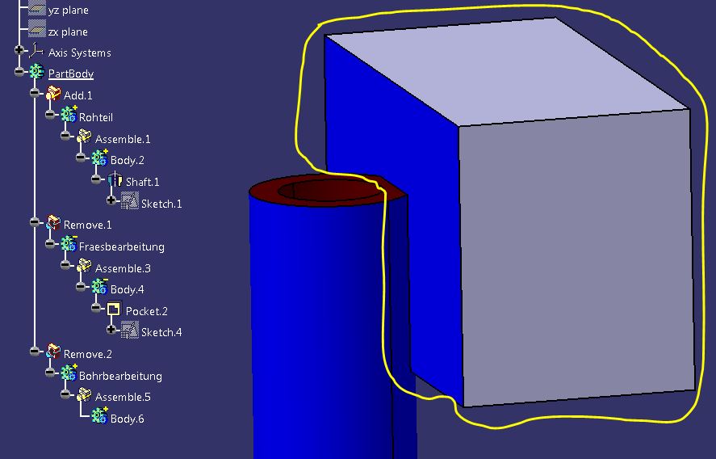
Task: Collapse the Fraesbearbeitung node
Action: [50, 244]
